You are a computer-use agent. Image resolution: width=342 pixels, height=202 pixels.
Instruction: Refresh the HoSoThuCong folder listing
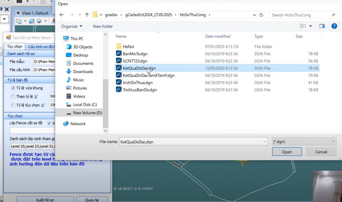(x=261, y=15)
